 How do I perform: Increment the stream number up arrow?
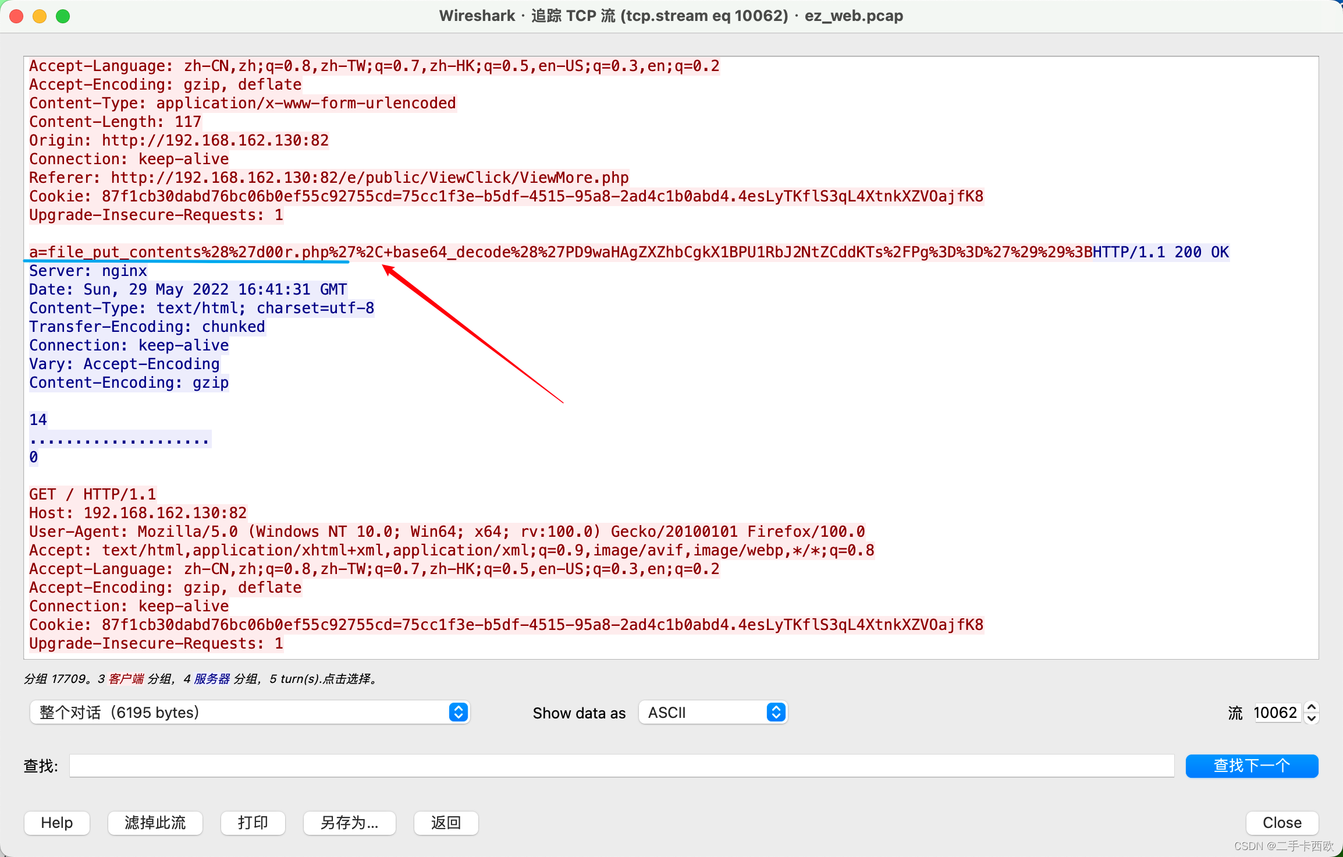[x=1312, y=707]
